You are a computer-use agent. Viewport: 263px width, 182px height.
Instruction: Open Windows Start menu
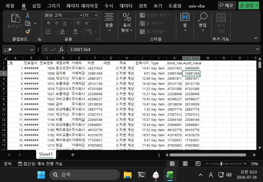(x=41, y=175)
